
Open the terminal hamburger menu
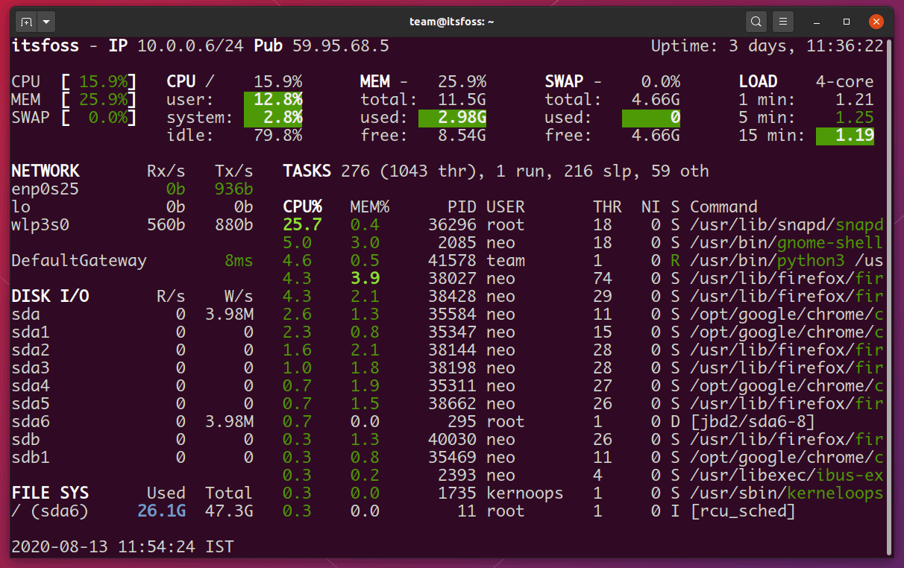coord(782,22)
